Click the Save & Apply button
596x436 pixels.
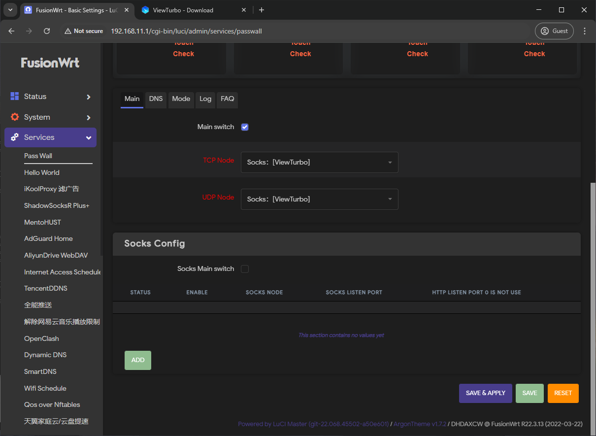point(485,393)
